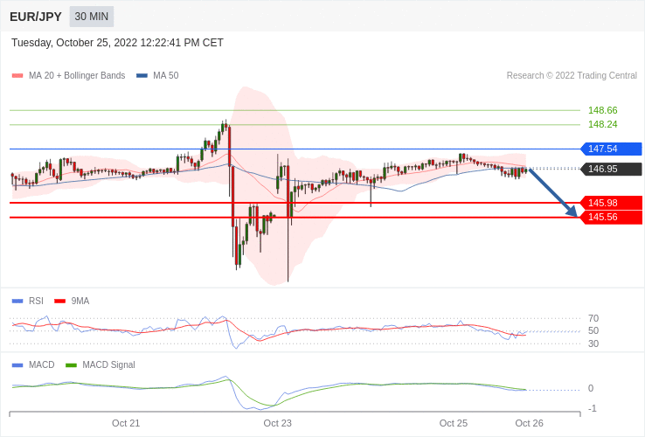The width and height of the screenshot is (645, 437).
Task: Click the 9MA legend swatch
Action: pyautogui.click(x=60, y=302)
